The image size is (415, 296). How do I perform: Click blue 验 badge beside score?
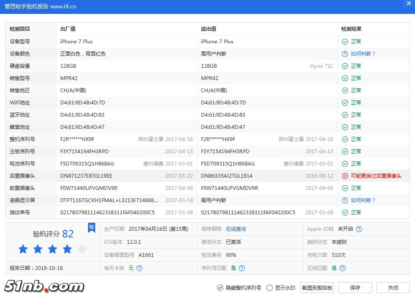(x=91, y=228)
